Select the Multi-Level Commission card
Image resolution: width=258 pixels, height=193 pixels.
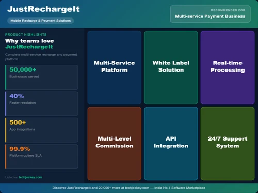115,144
